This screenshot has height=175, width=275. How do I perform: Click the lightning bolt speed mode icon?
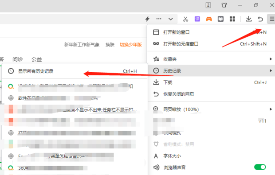pos(148,19)
